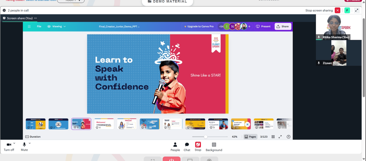This screenshot has width=366, height=161.
Task: Click Ritika Sharma video tile
Action: tap(339, 27)
